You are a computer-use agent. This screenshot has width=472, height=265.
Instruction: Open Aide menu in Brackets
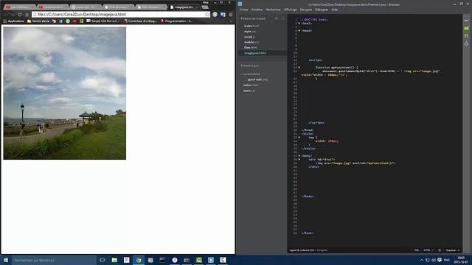tap(334, 10)
